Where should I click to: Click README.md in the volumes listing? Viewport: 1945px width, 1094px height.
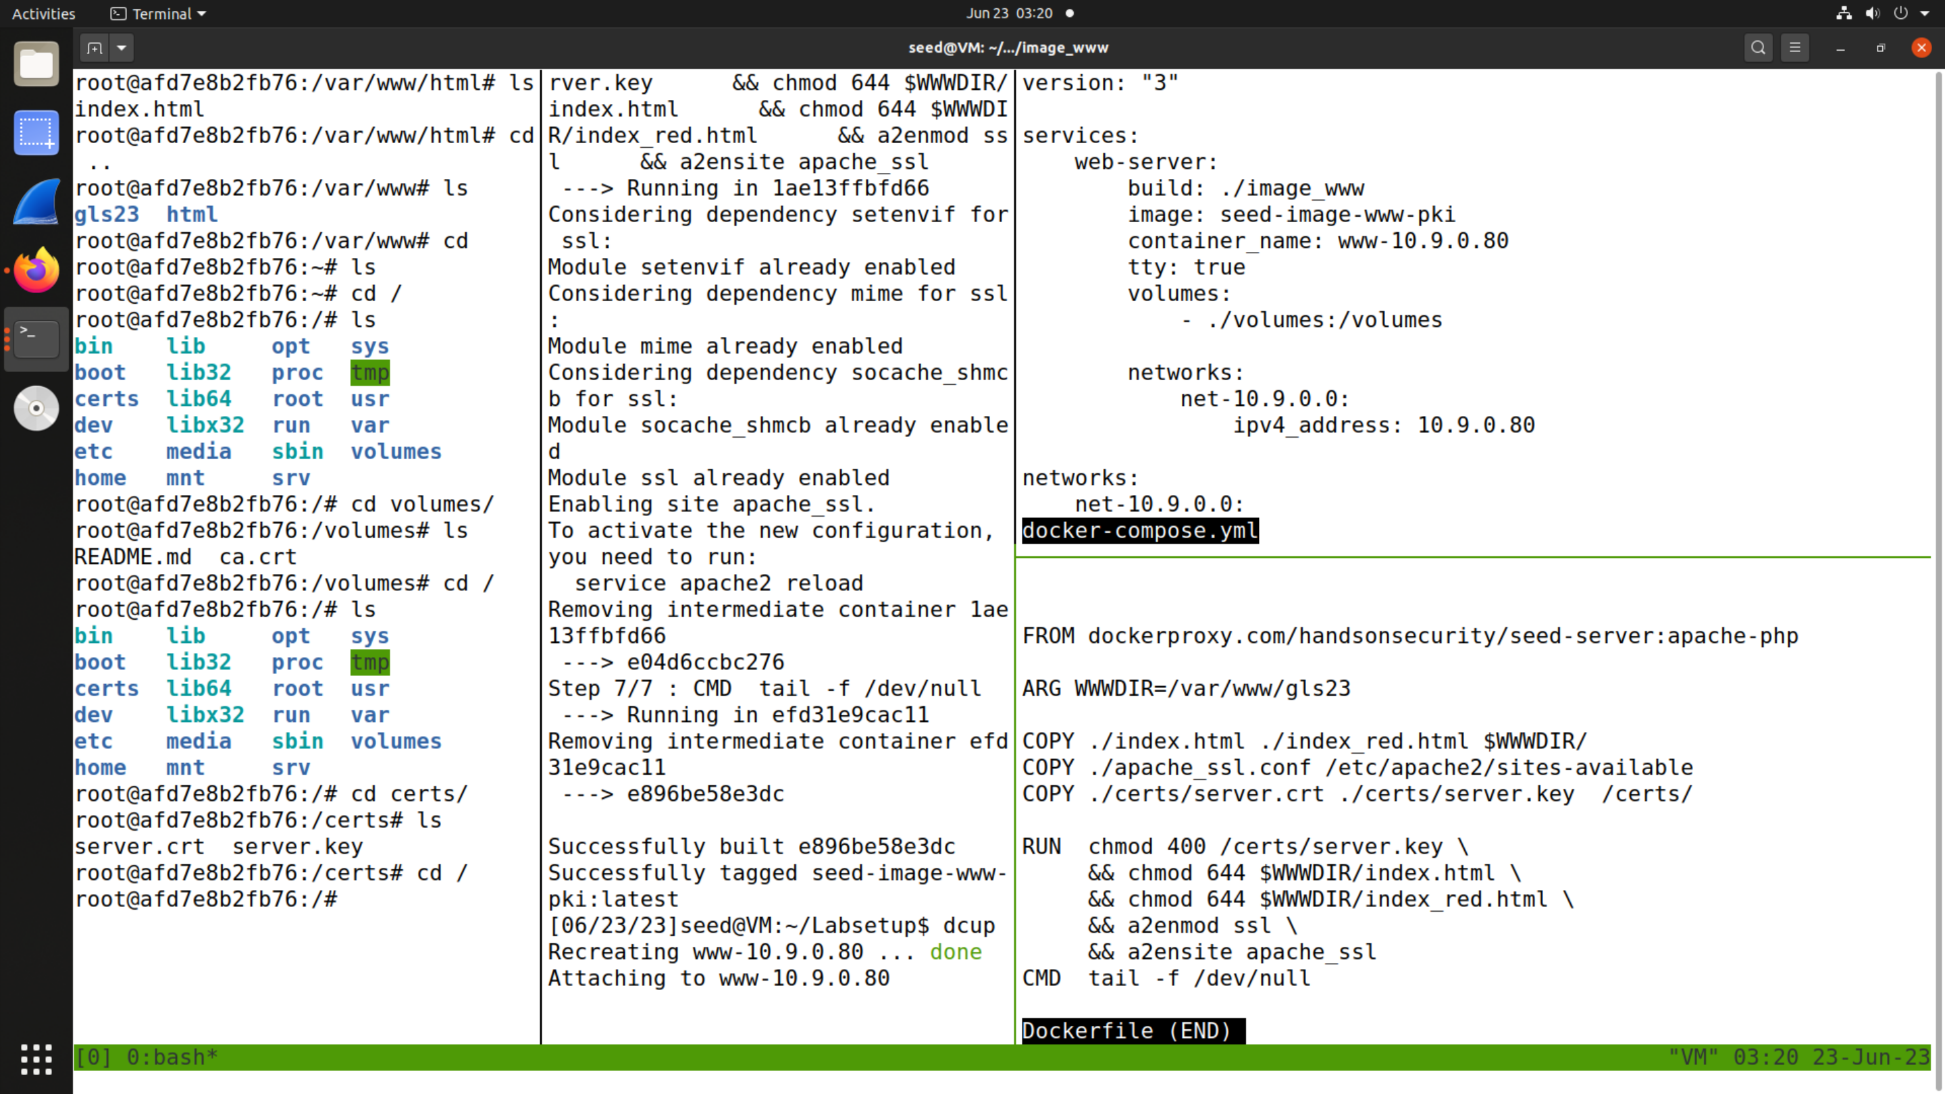point(133,556)
